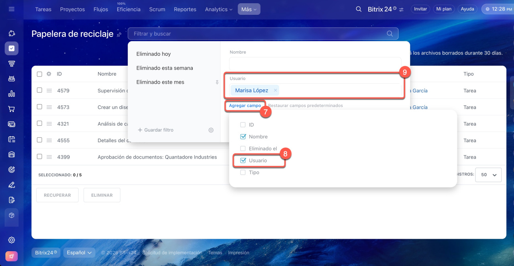Click the search icon in filter field

pos(390,34)
